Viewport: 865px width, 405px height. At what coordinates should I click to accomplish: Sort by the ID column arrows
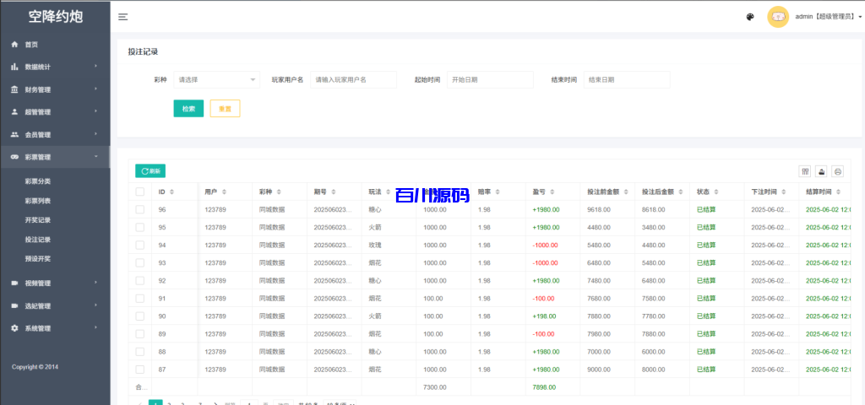click(x=171, y=192)
